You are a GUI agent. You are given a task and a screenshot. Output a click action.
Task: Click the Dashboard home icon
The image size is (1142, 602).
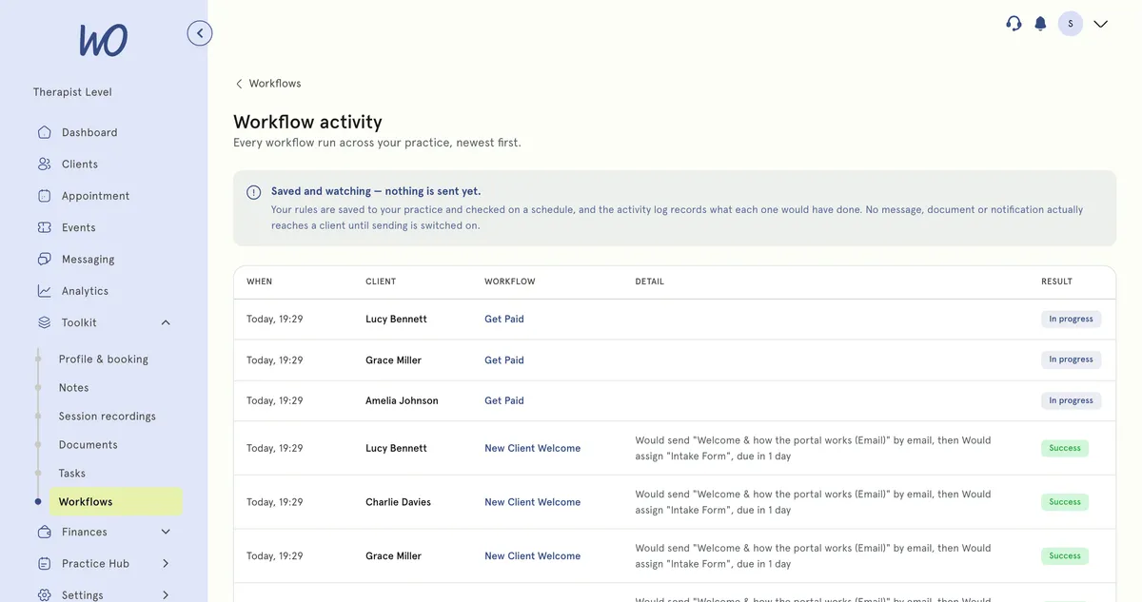pyautogui.click(x=45, y=132)
